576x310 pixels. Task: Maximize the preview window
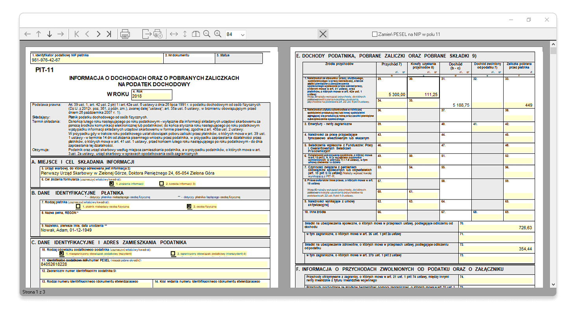tap(529, 20)
